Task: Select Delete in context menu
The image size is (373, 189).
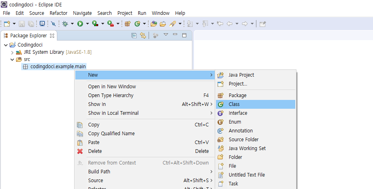Action: (145, 151)
